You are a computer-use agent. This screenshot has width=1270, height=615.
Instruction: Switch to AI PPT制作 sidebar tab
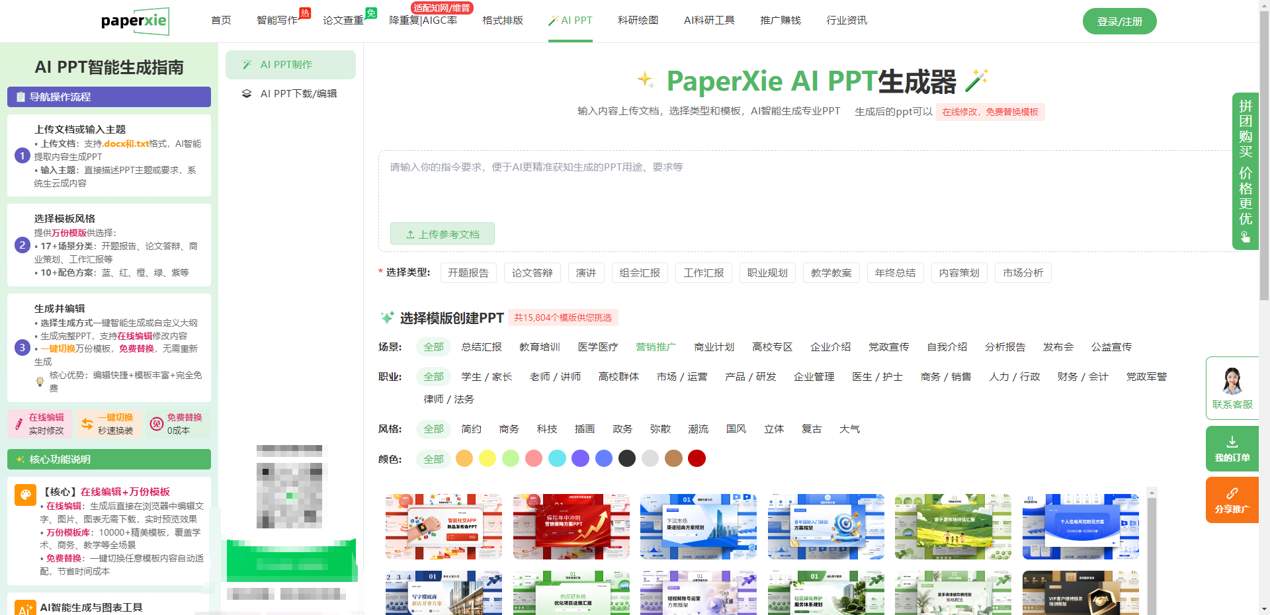tap(290, 65)
